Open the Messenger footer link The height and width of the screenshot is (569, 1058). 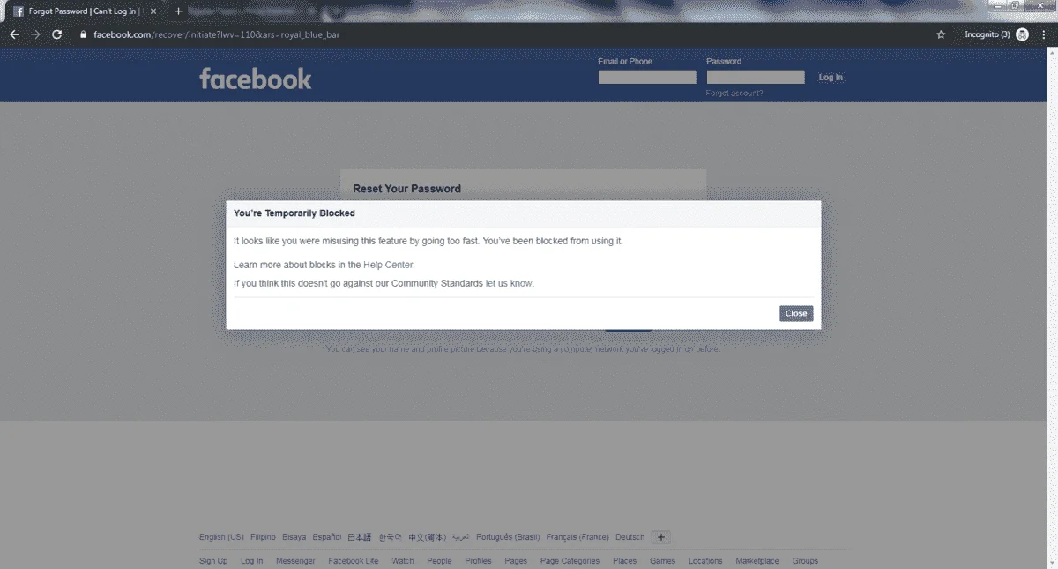[x=295, y=561]
